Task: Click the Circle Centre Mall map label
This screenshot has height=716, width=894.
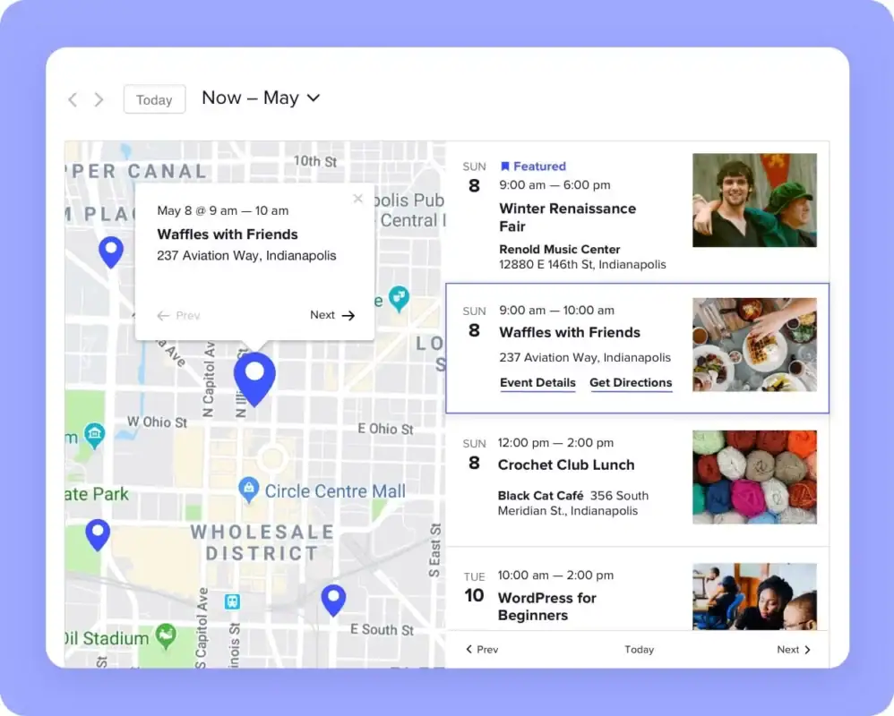Action: point(335,491)
